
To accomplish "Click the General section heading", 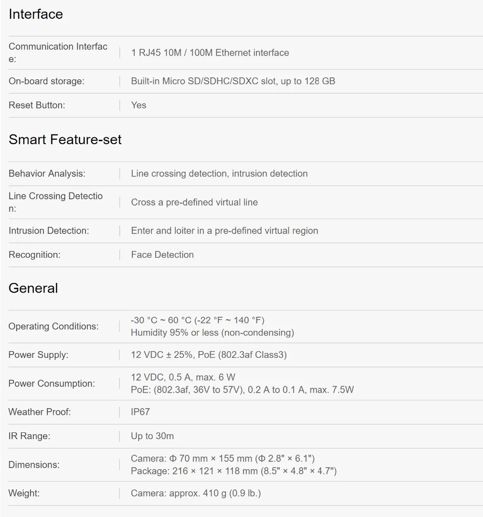I will click(33, 288).
